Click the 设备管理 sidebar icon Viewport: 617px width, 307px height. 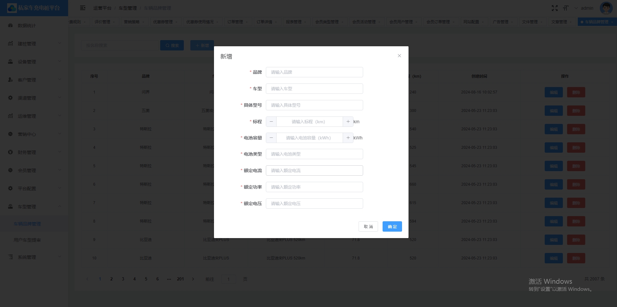pyautogui.click(x=10, y=61)
